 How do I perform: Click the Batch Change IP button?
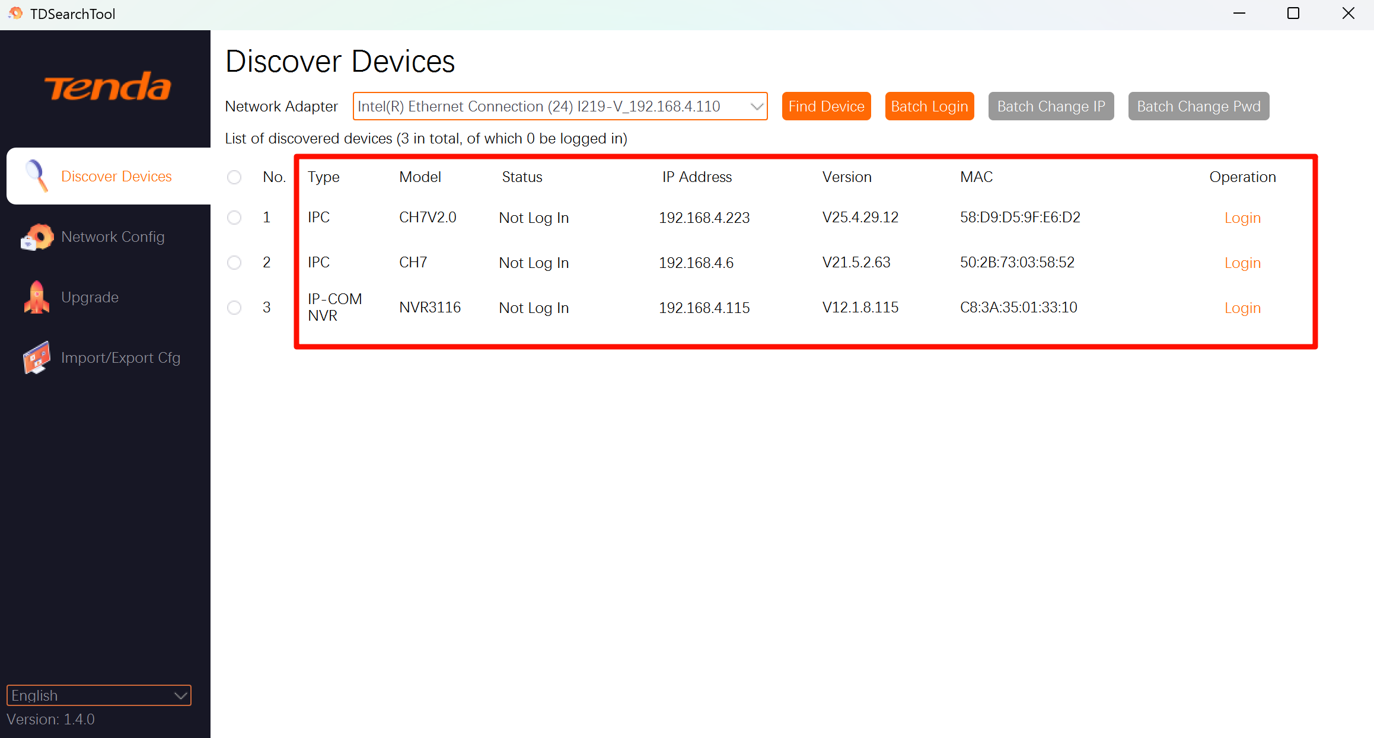(1051, 107)
